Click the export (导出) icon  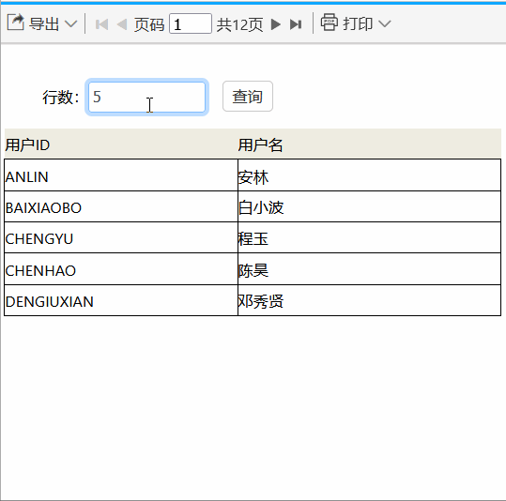[x=15, y=23]
